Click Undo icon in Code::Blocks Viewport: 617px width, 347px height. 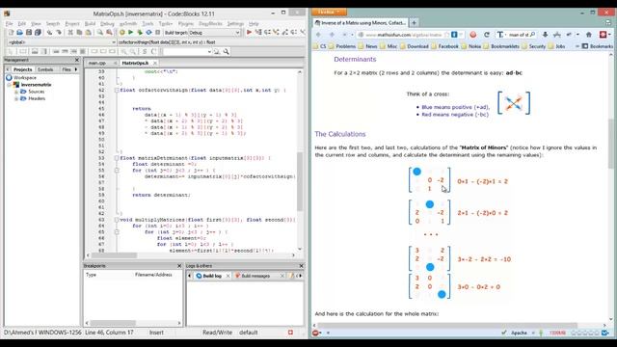tap(49, 33)
